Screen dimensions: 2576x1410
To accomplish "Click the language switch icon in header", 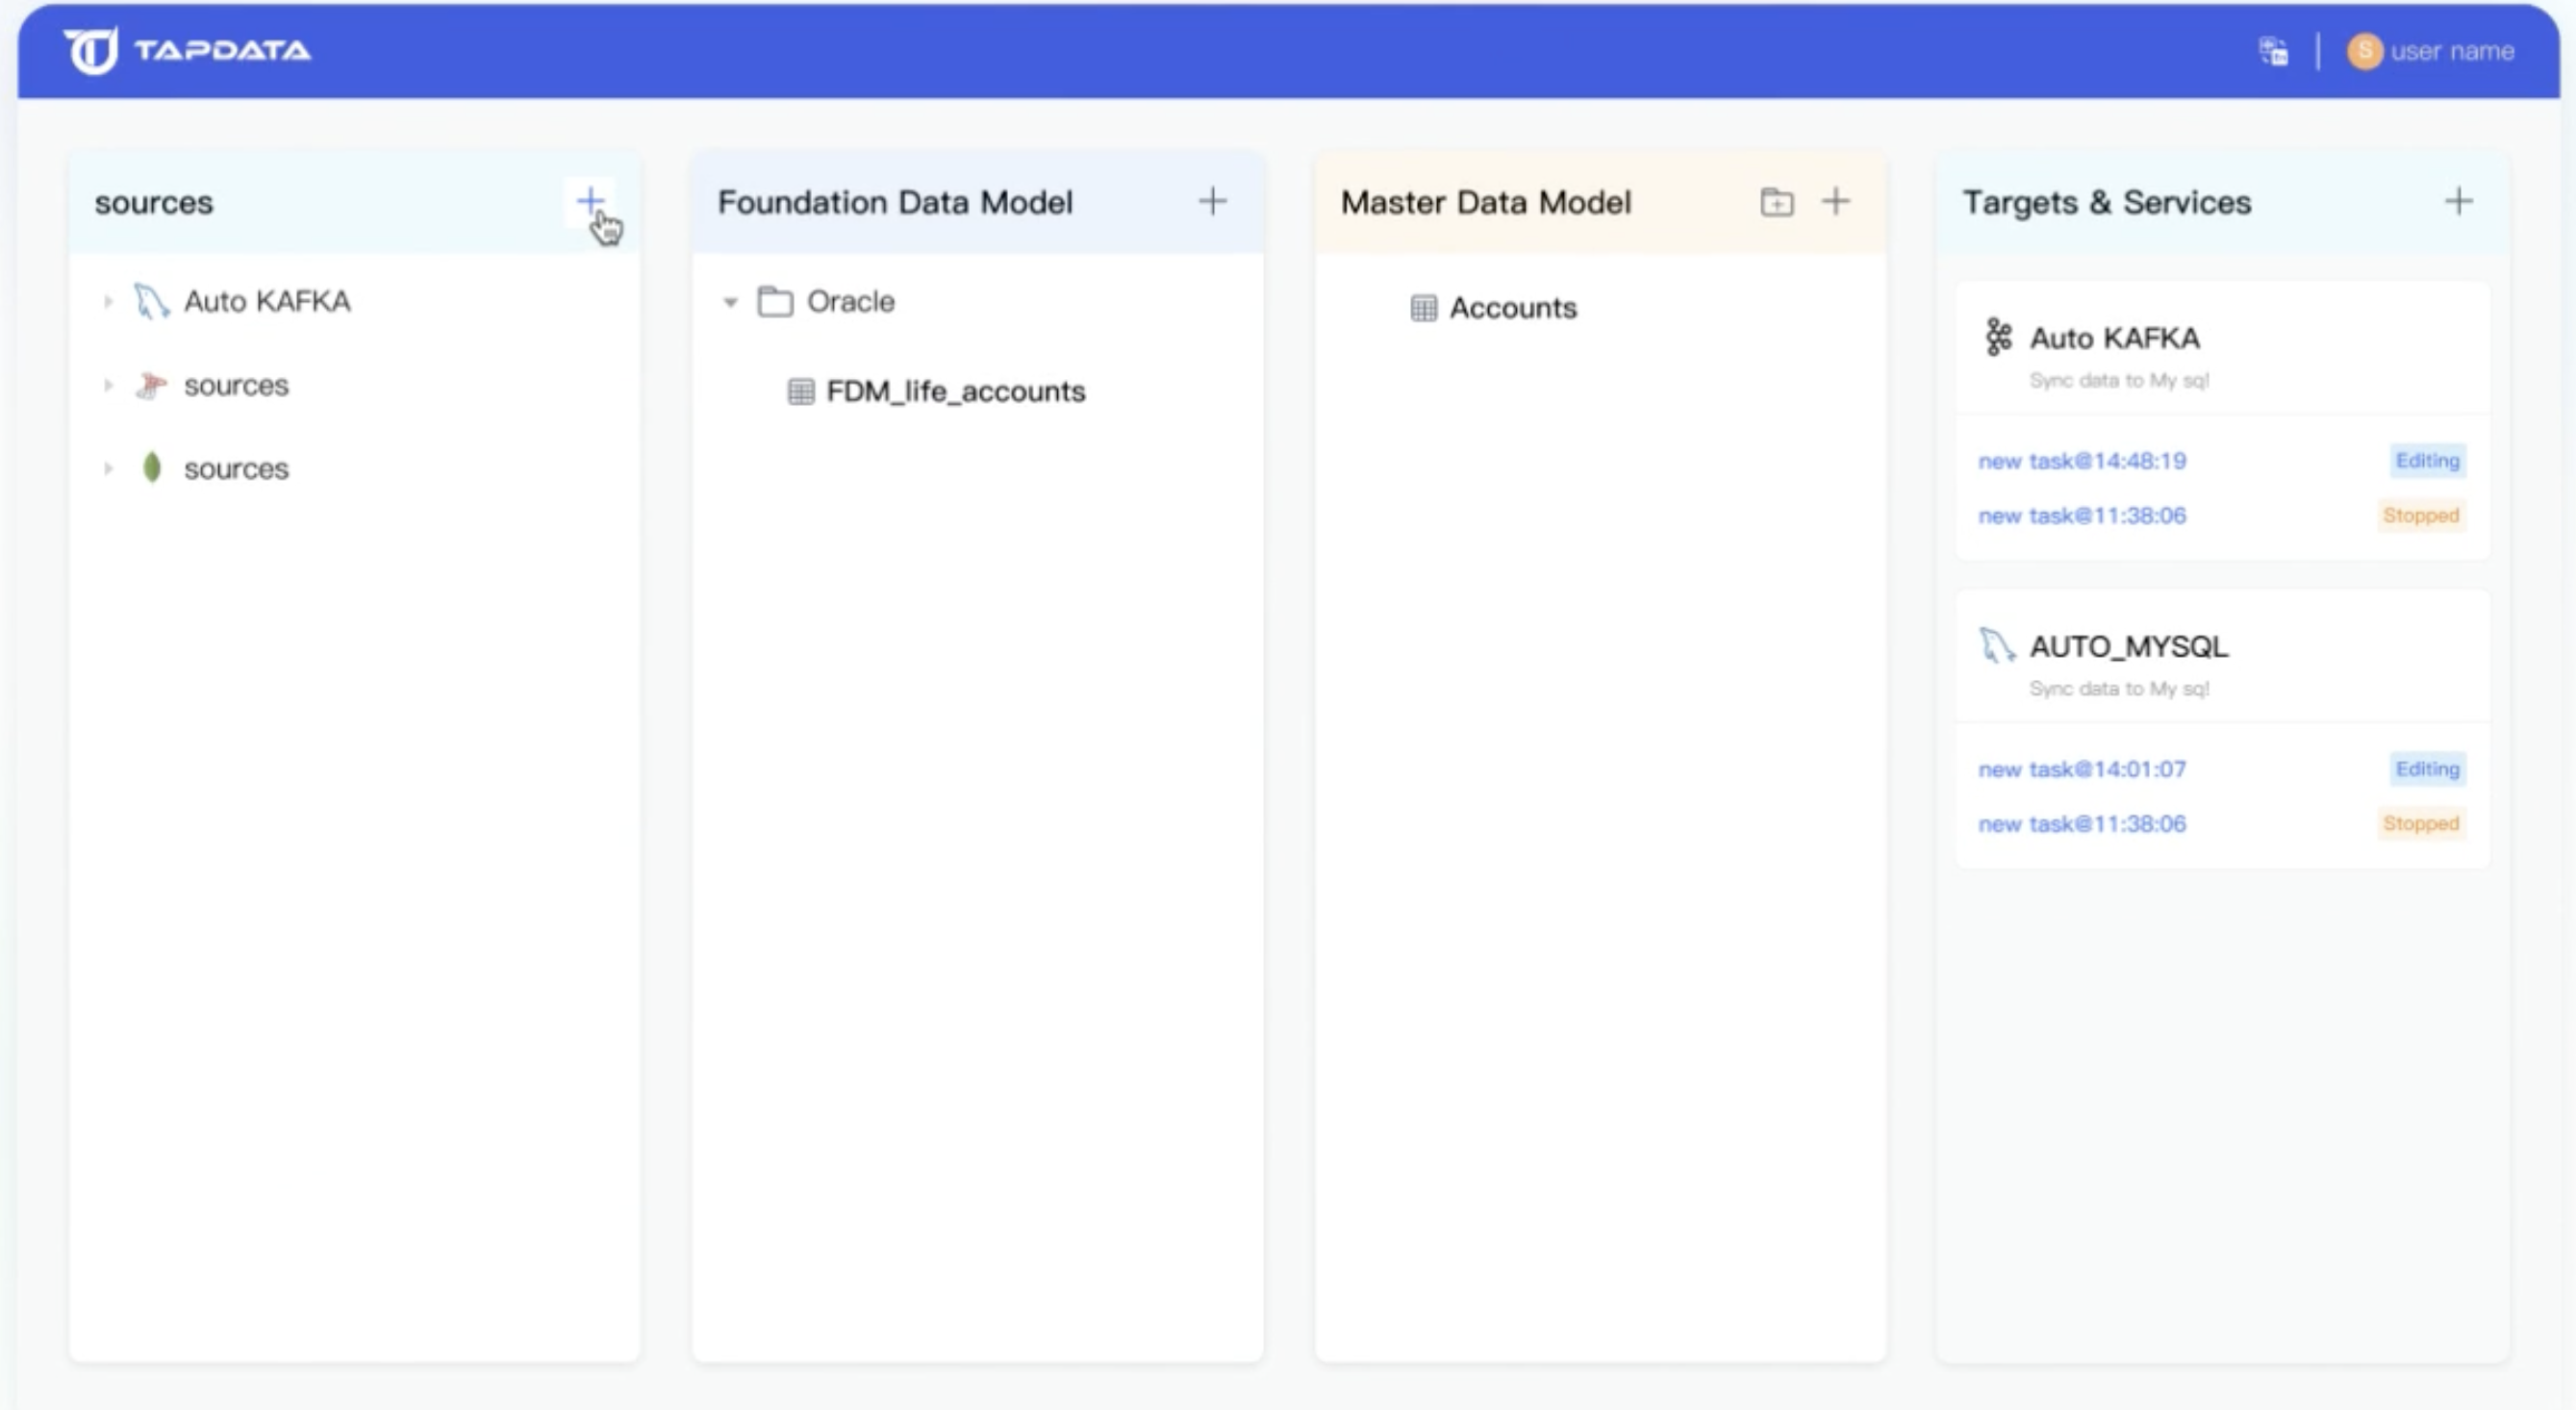I will tap(2273, 51).
